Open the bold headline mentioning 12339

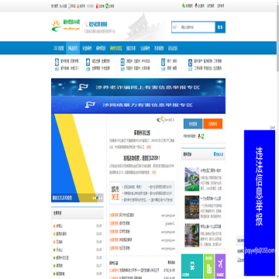coord(142,158)
